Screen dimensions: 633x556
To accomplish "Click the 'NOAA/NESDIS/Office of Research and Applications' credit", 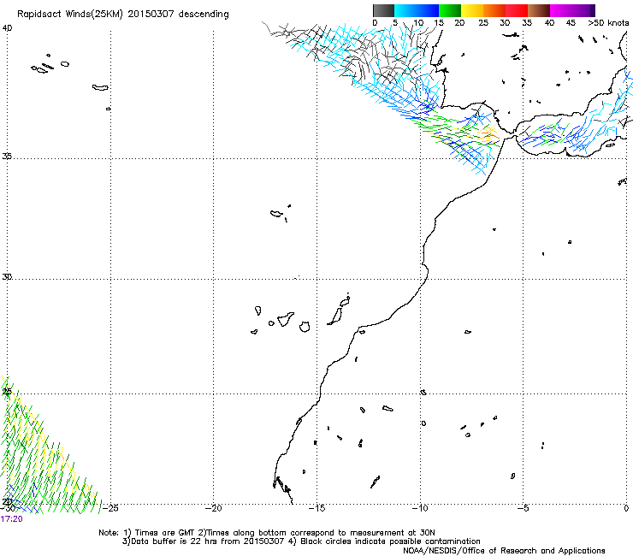I will [x=504, y=551].
